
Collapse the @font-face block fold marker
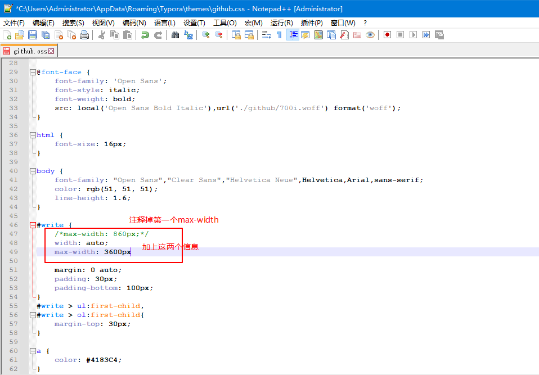pos(33,72)
